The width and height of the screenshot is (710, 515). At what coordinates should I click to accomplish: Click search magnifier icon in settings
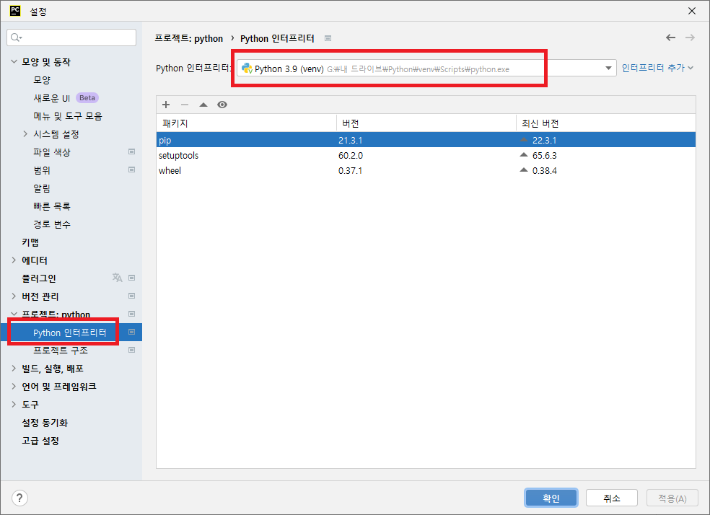point(16,38)
